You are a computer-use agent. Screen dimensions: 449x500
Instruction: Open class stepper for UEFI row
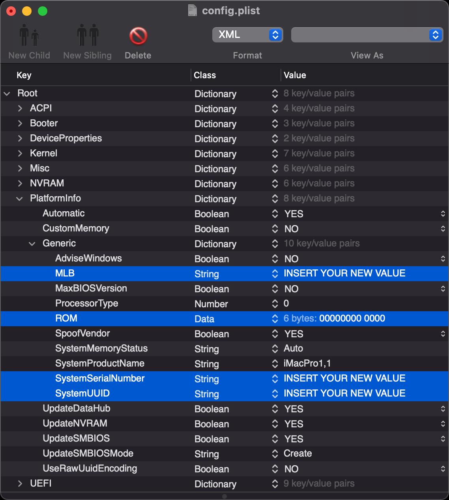coord(275,484)
